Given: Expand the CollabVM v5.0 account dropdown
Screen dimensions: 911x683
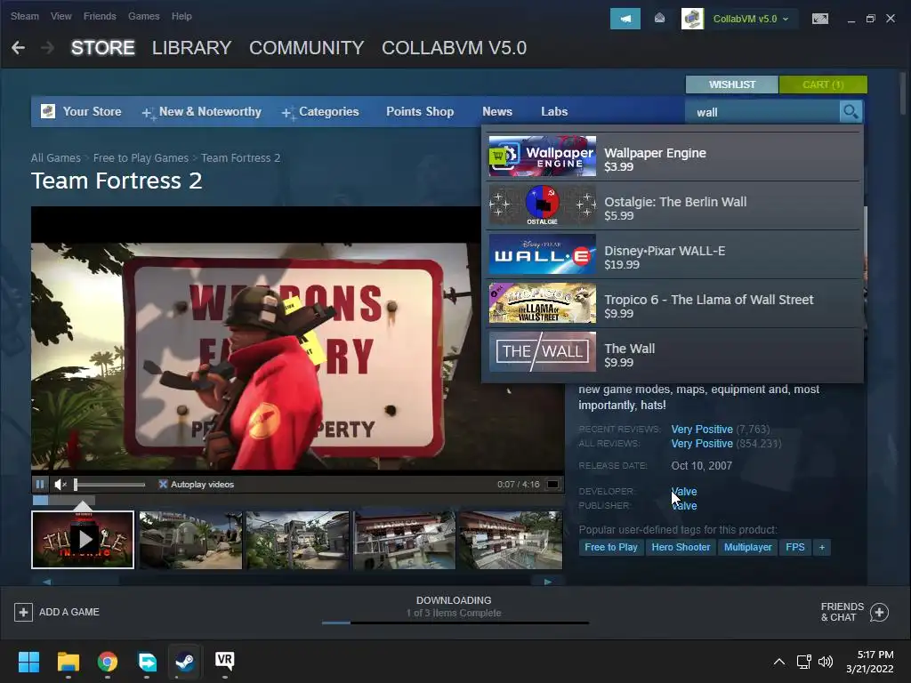Looking at the screenshot, I should coord(751,19).
